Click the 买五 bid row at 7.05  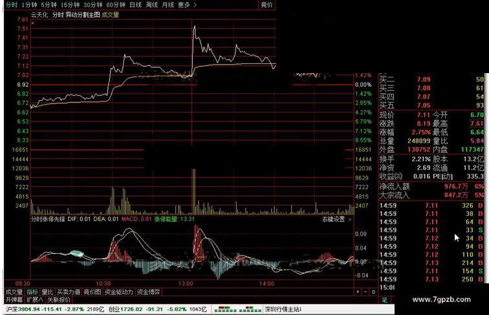coord(431,105)
